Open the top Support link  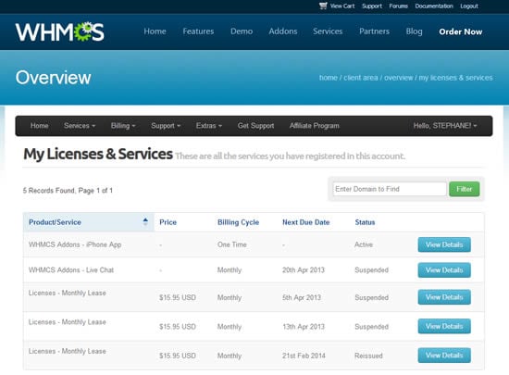pyautogui.click(x=372, y=6)
